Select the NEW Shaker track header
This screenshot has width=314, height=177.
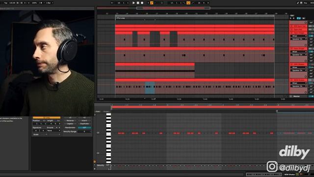click(299, 80)
